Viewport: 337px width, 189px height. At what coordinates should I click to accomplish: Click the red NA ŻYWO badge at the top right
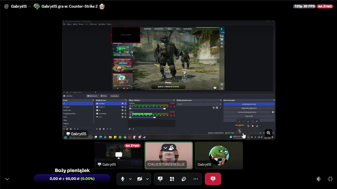(x=325, y=6)
